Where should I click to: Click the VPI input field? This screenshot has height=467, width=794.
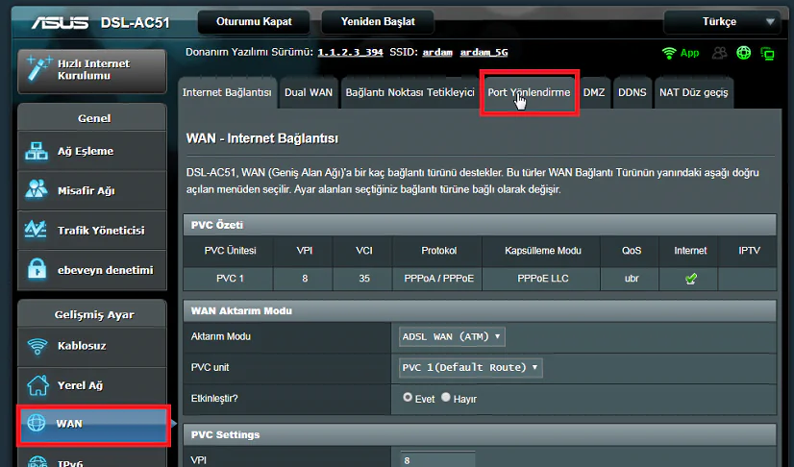click(438, 460)
